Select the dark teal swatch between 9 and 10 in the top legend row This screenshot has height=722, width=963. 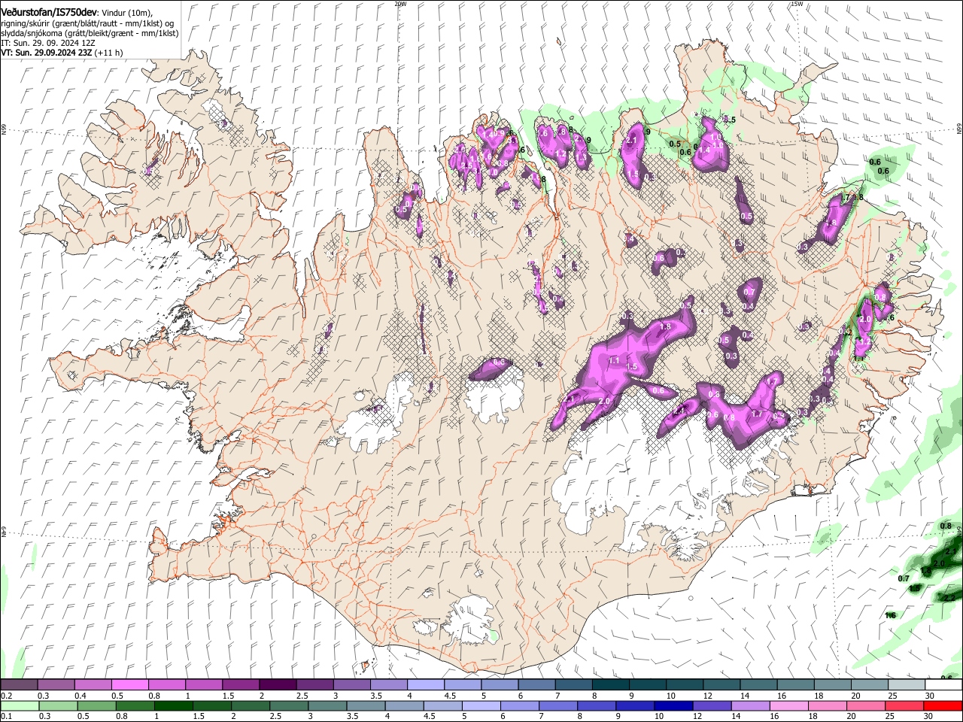pos(647,685)
